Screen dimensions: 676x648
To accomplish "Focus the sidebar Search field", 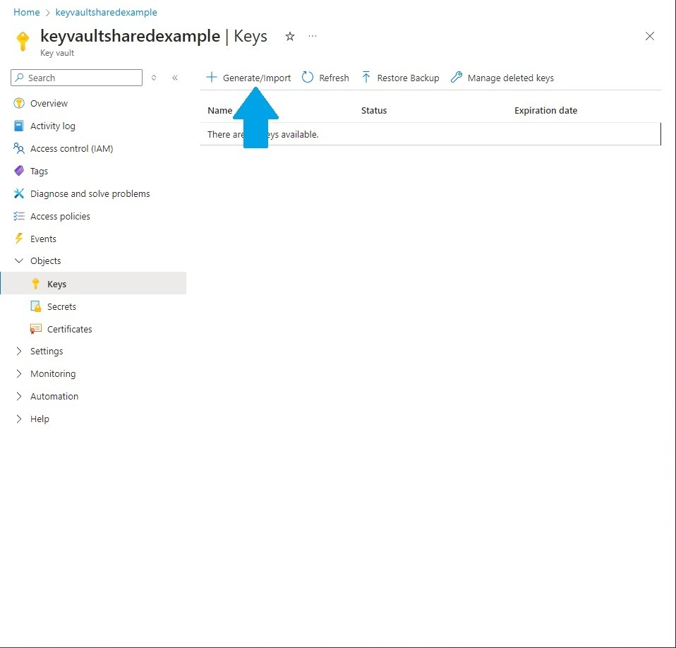I will pyautogui.click(x=77, y=78).
